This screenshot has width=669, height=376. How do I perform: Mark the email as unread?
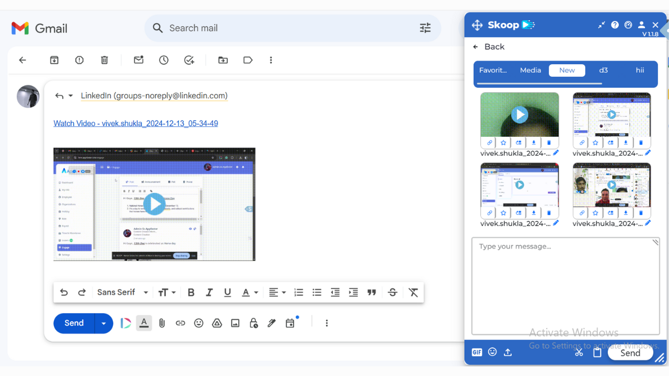tap(139, 60)
